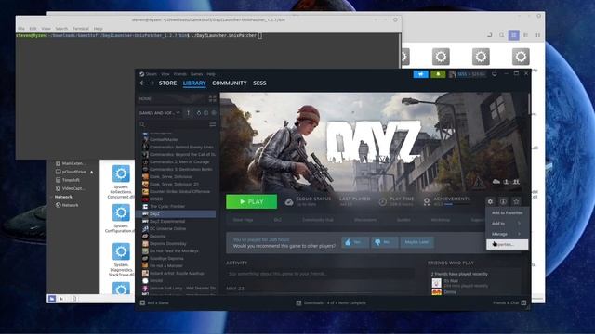Open the LIBRARY tab
This screenshot has width=595, height=334.
194,83
